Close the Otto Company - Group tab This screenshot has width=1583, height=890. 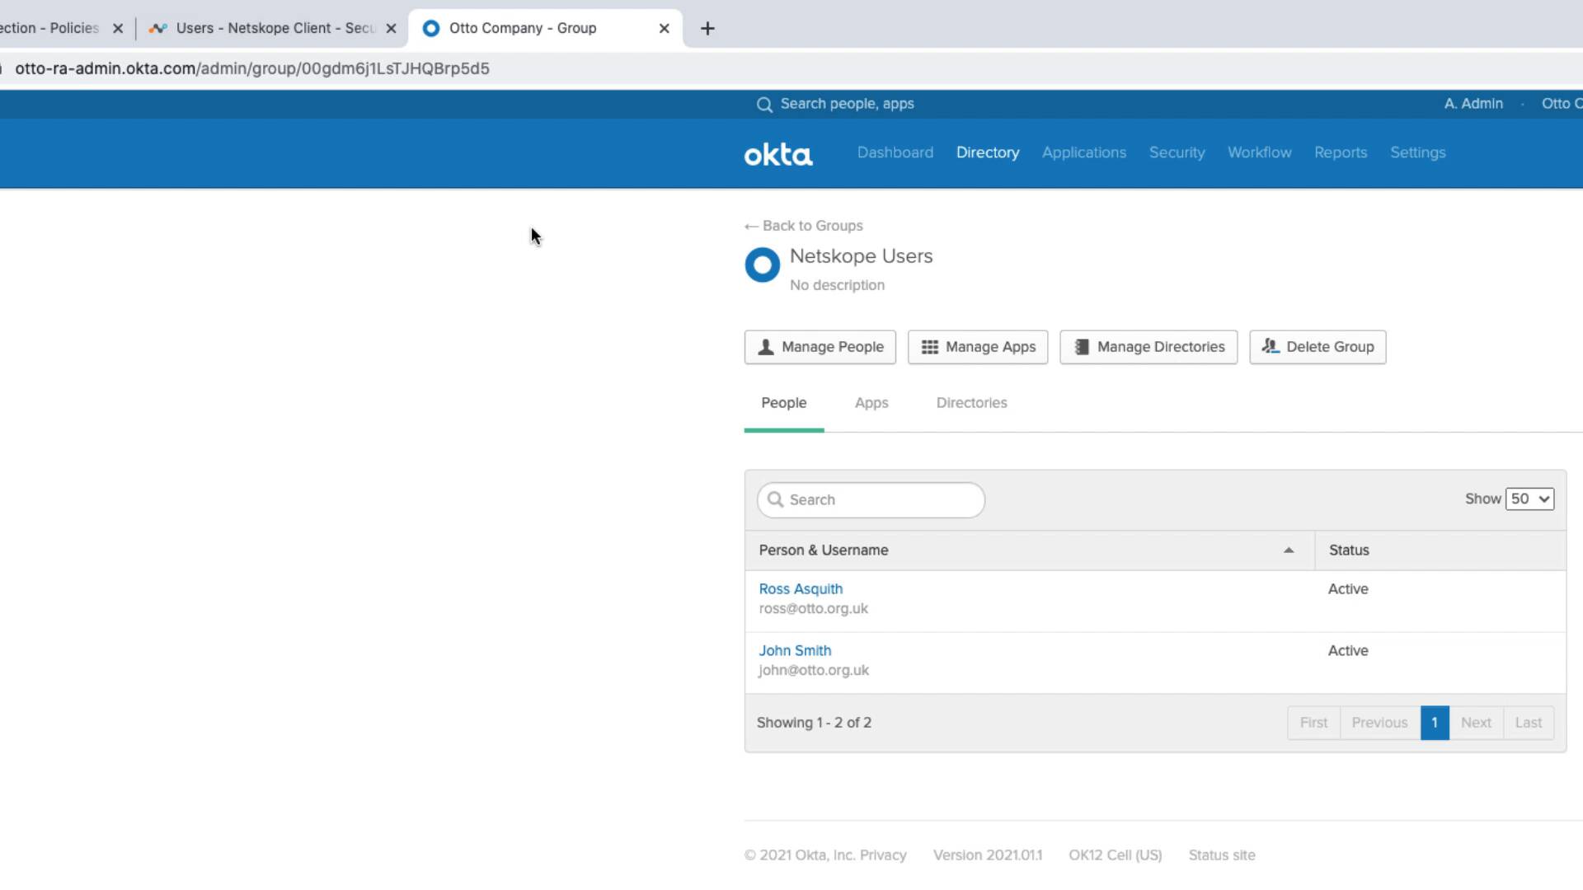click(664, 29)
